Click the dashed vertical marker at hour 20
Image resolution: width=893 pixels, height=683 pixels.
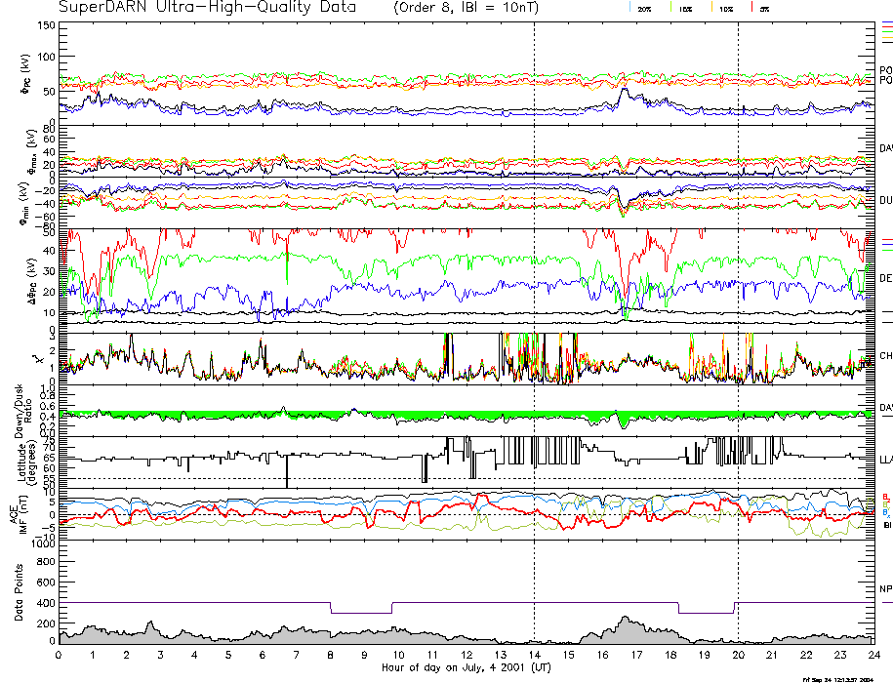click(738, 293)
